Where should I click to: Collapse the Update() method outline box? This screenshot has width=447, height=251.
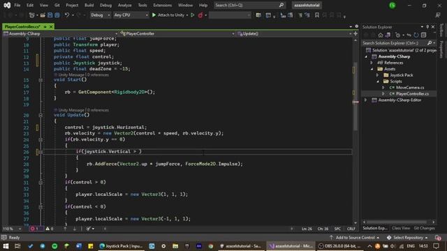41,115
